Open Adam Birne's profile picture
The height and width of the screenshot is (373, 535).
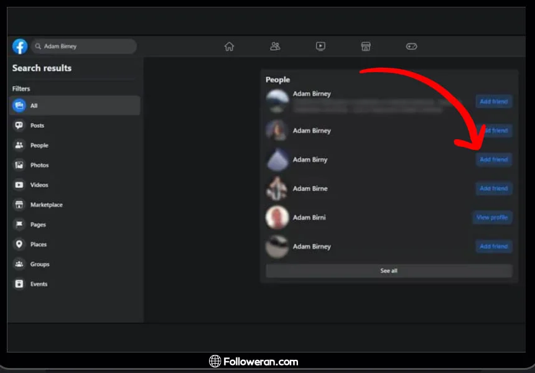point(277,188)
